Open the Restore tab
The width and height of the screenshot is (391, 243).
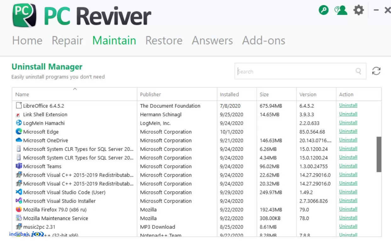(x=164, y=41)
